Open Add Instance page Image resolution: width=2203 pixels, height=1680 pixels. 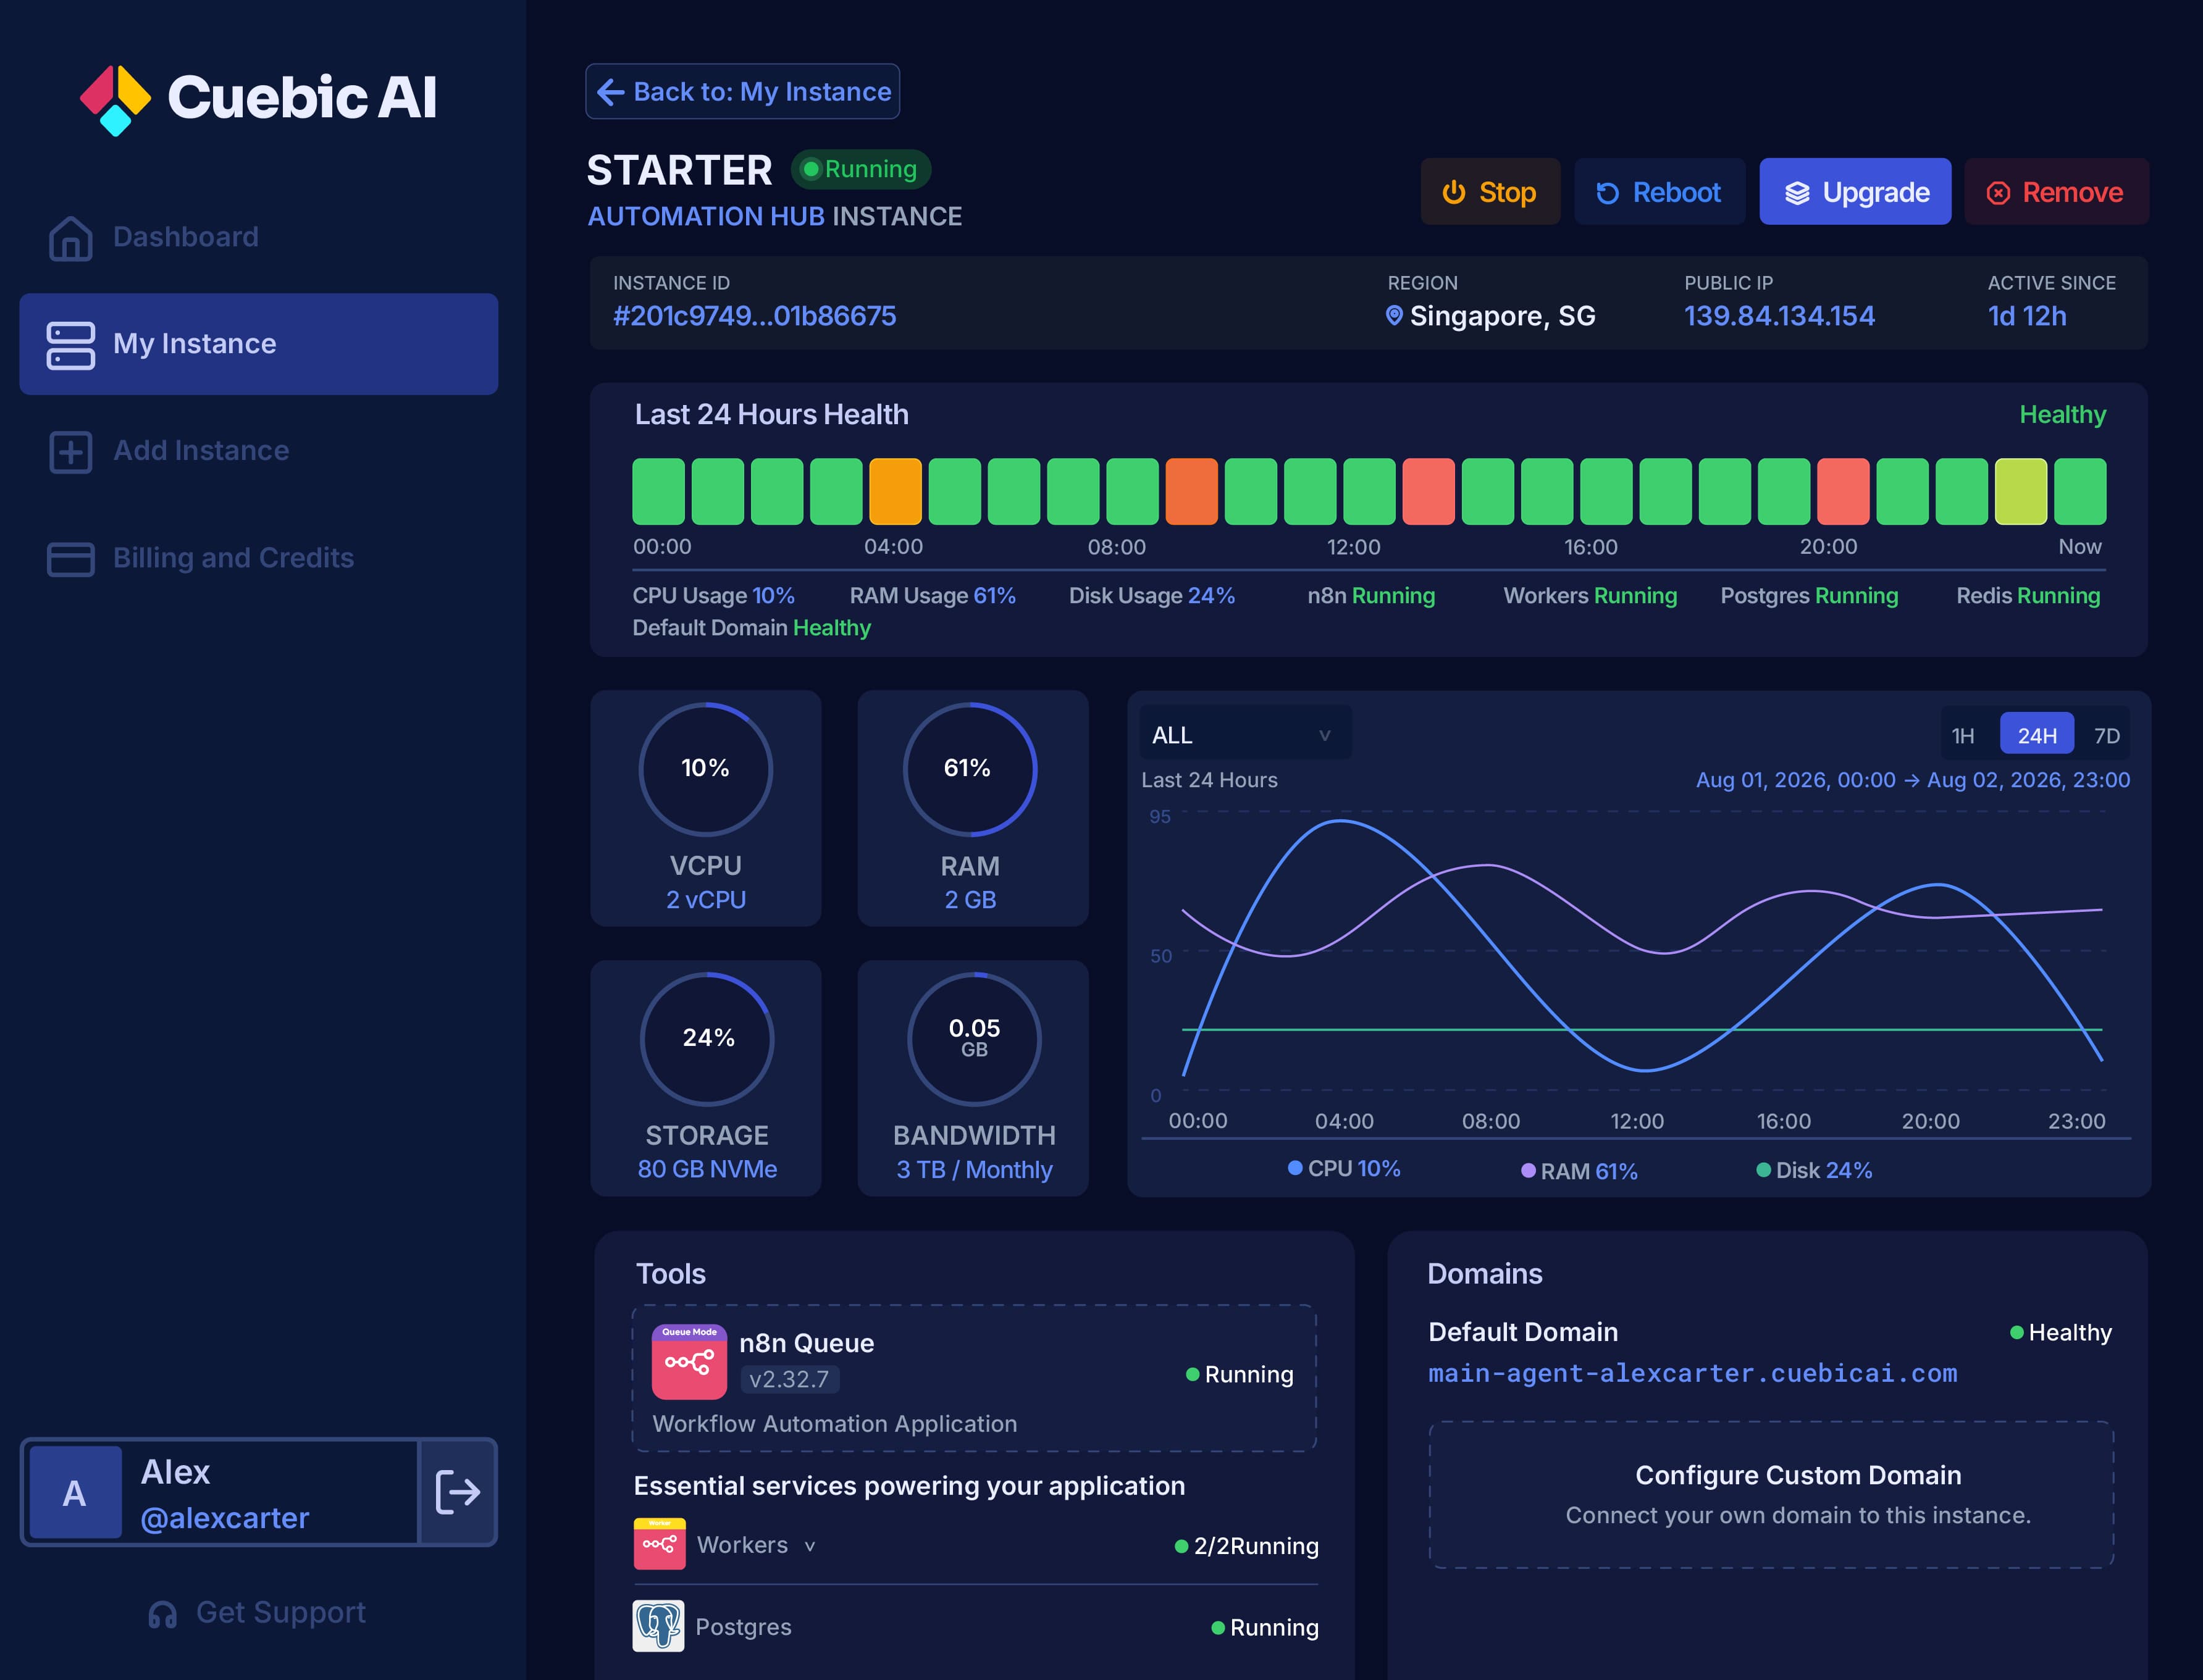click(x=259, y=451)
